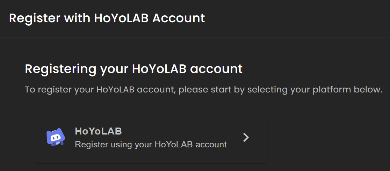Viewport: 390px width, 171px height.
Task: Select the bold HoYoLAB platform title
Action: point(98,131)
